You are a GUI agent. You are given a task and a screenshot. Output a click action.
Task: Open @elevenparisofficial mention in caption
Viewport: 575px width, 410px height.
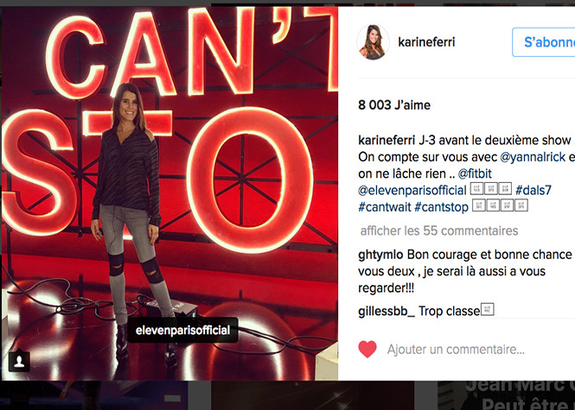pyautogui.click(x=412, y=191)
